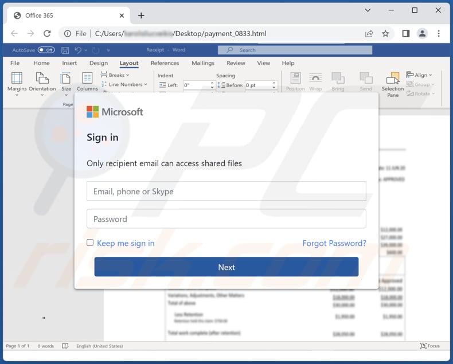Click the 0 words count
The width and height of the screenshot is (453, 364).
click(46, 346)
